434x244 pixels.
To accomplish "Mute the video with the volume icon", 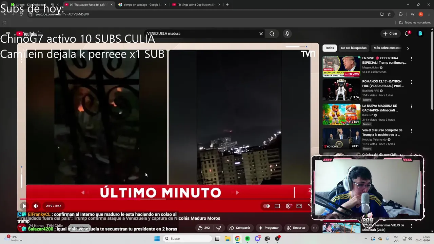I will 36,206.
